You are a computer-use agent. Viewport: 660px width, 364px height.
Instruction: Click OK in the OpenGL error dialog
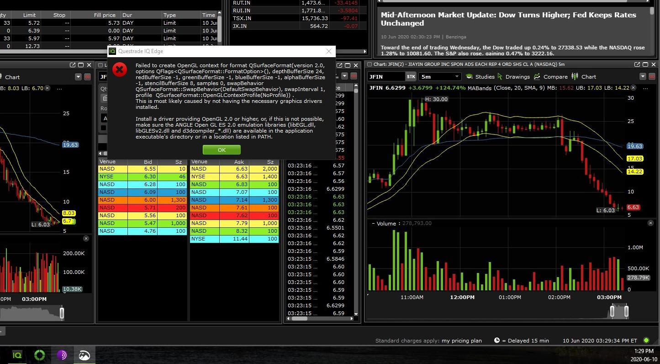tap(222, 150)
